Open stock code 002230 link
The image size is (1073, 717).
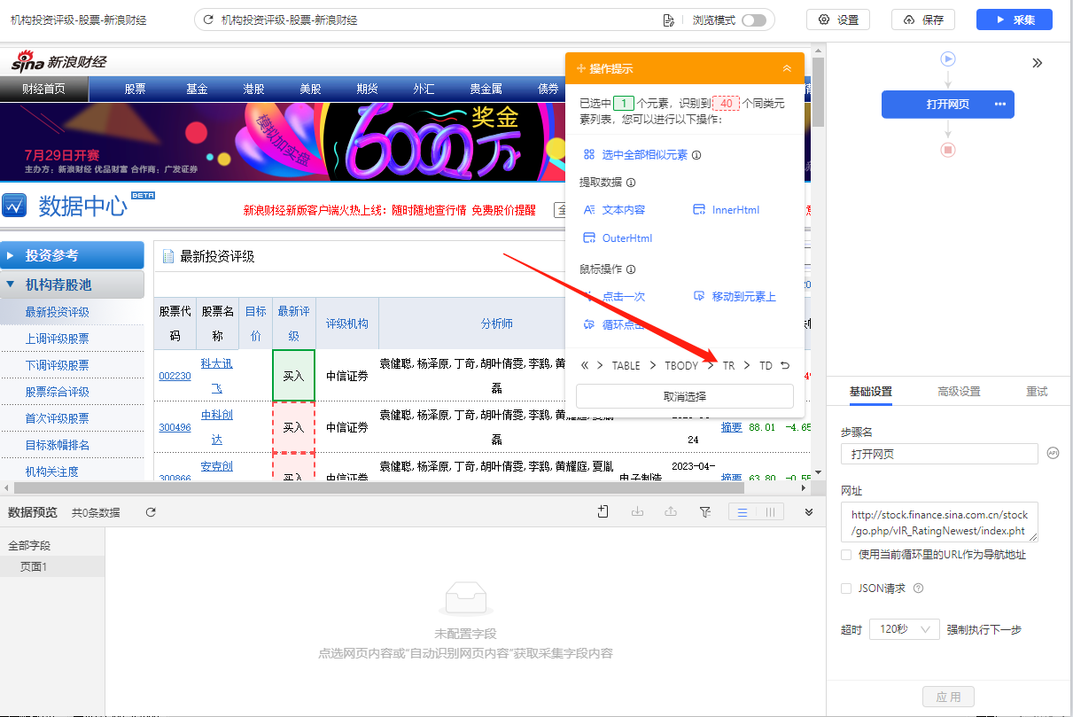(x=175, y=376)
